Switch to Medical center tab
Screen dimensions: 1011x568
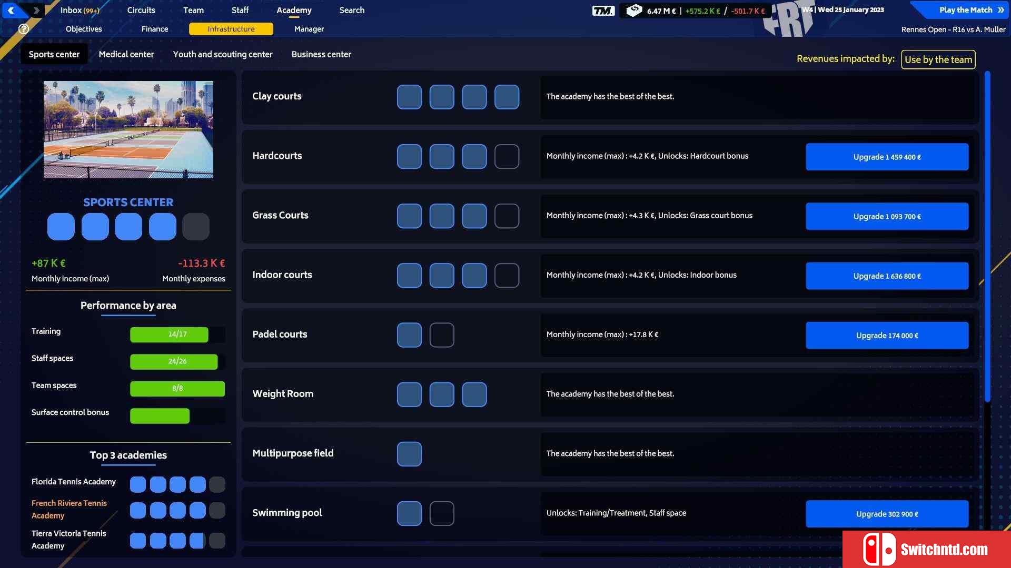pos(126,54)
